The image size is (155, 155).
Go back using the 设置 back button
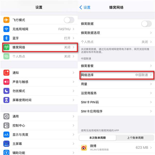point(85,8)
